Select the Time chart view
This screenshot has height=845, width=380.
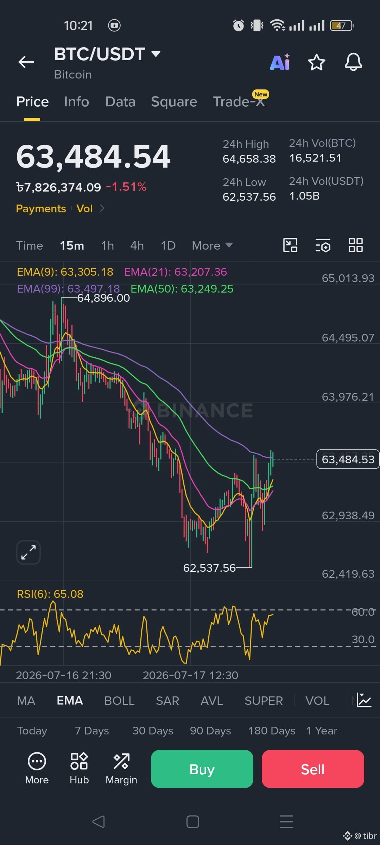click(30, 245)
